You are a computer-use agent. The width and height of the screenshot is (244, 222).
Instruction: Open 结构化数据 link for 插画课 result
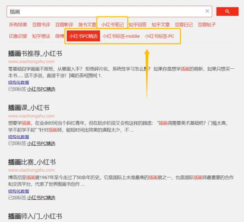pyautogui.click(x=19, y=137)
